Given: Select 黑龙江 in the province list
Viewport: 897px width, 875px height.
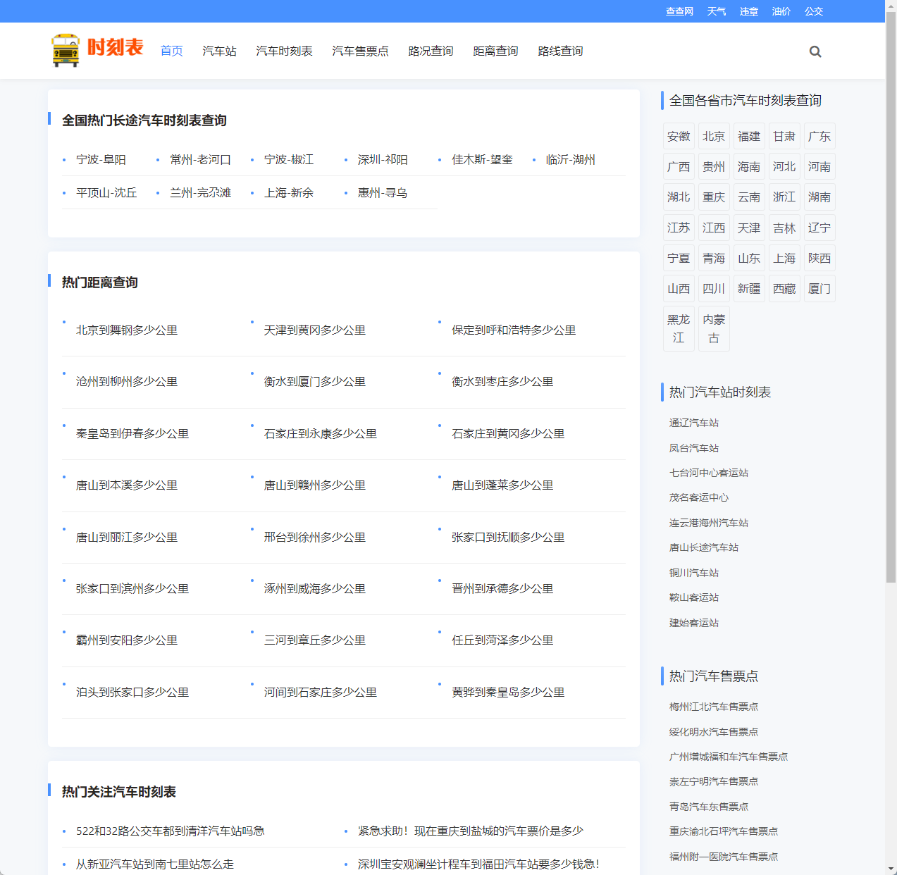Looking at the screenshot, I should tap(679, 329).
